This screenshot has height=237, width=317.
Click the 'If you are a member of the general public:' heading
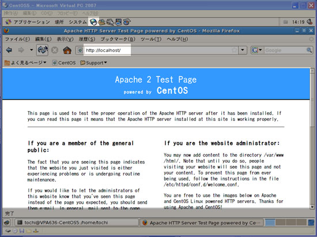(x=81, y=147)
